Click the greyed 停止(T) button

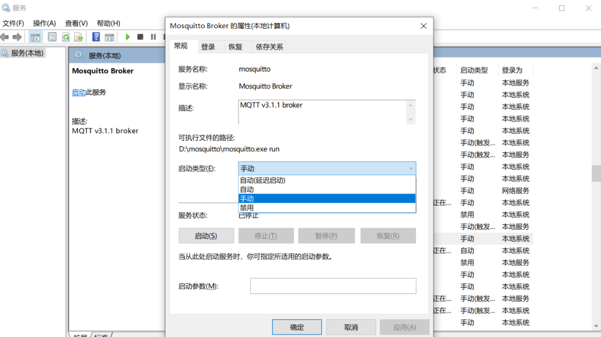[266, 236]
